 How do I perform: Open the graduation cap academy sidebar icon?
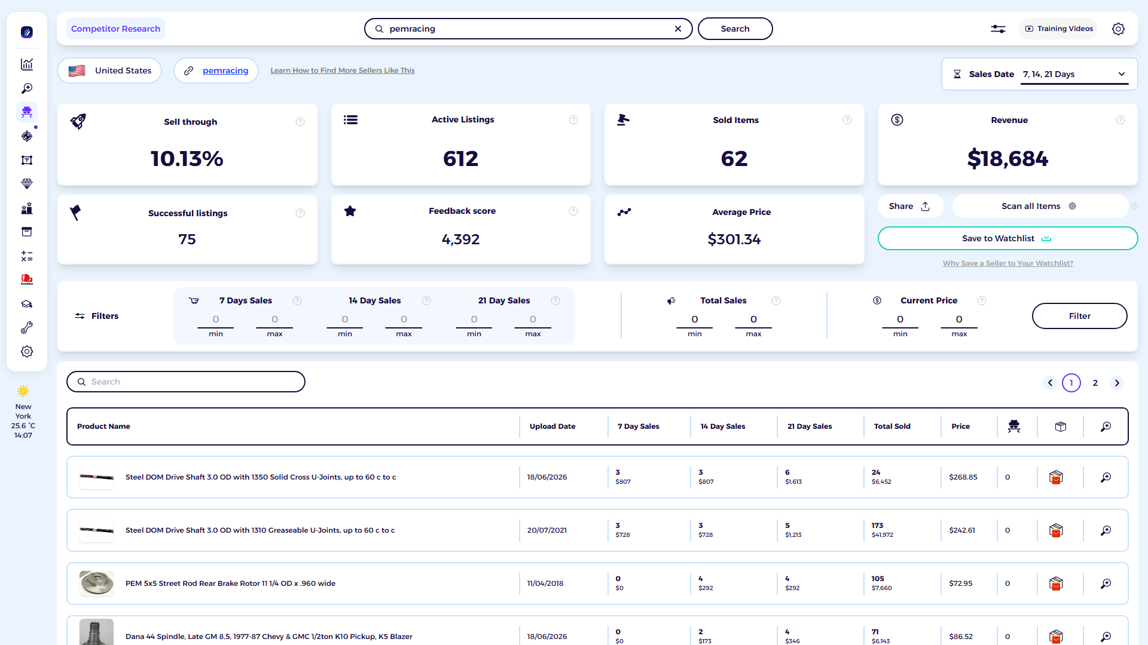coord(27,304)
